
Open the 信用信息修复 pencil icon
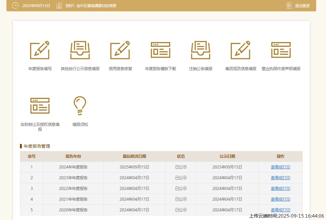120,50
